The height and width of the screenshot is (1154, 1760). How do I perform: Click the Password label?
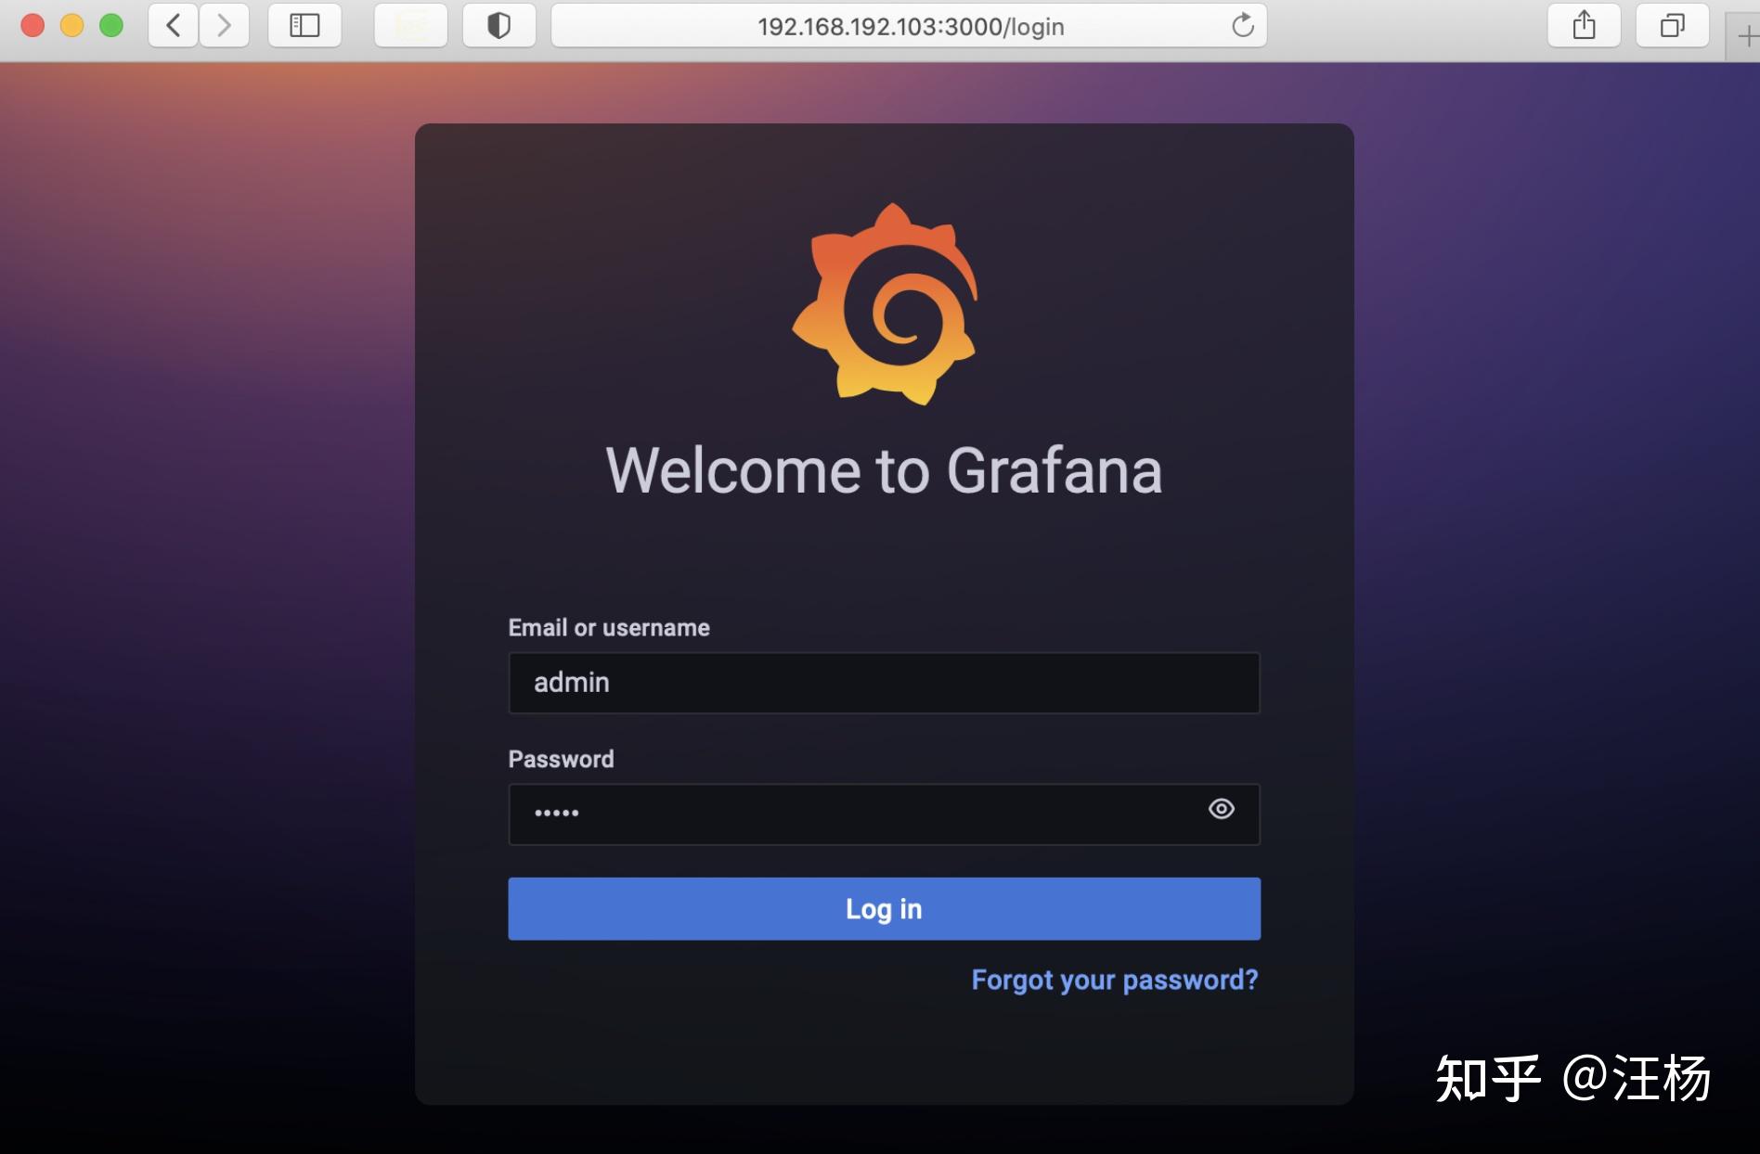click(x=561, y=759)
